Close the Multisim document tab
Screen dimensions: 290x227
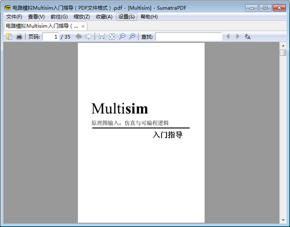tap(83, 26)
